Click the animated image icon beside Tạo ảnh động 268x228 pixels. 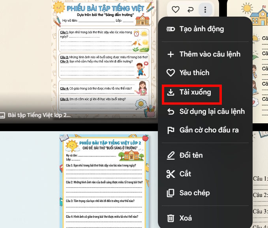point(171,29)
